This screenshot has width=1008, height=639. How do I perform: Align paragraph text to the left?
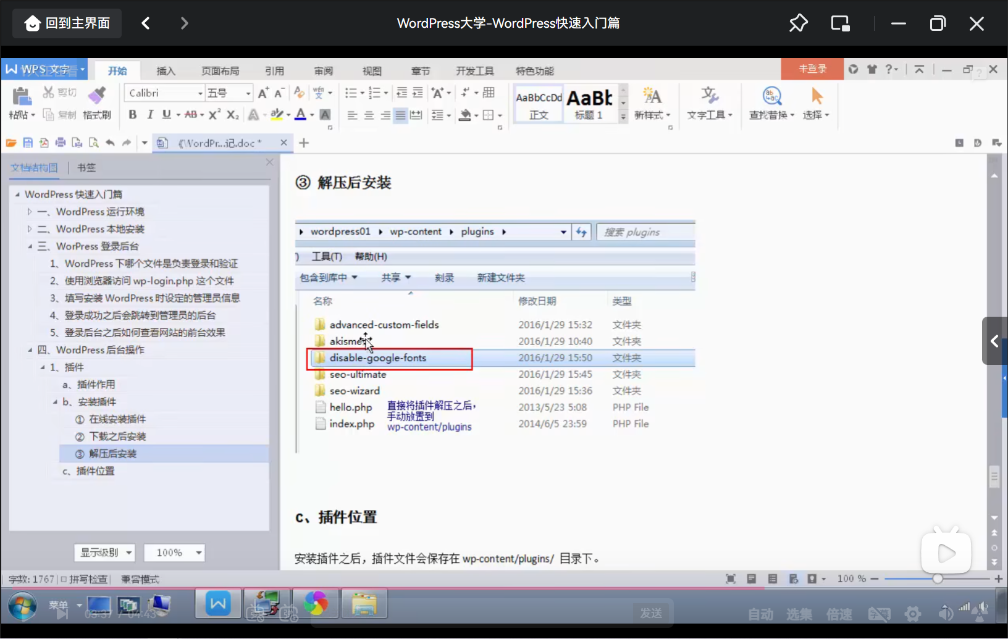pyautogui.click(x=352, y=115)
